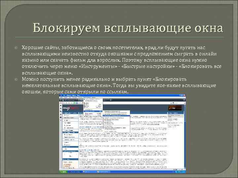Toggle the second checked option below the highlighted item
Screen dimensions: 238x178
[116, 120]
